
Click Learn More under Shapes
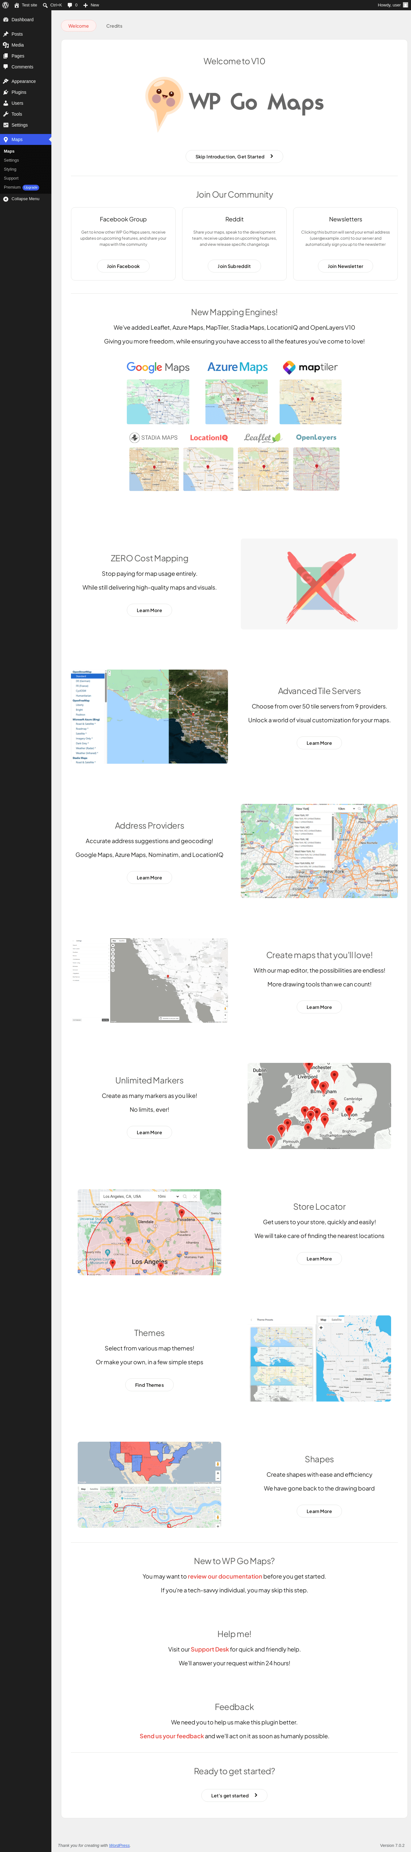pyautogui.click(x=319, y=1511)
